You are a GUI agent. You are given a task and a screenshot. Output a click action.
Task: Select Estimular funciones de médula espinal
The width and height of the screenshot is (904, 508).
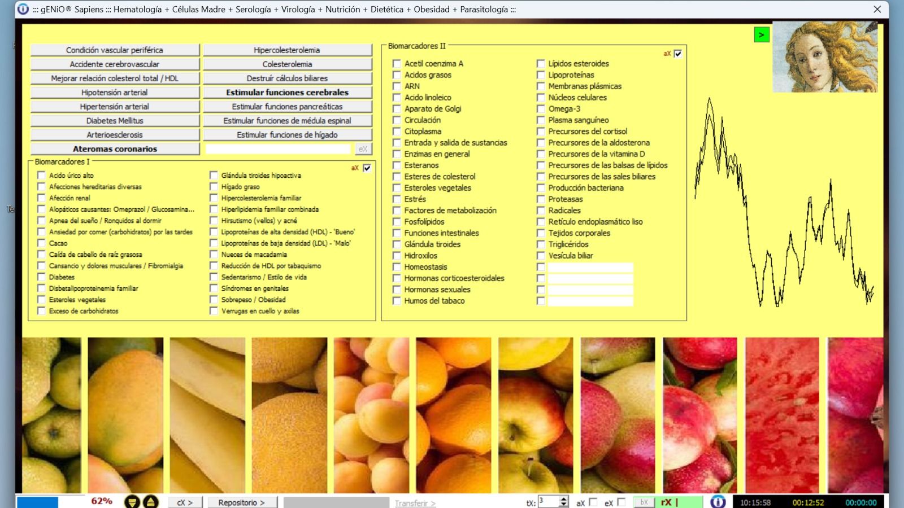[x=287, y=121]
